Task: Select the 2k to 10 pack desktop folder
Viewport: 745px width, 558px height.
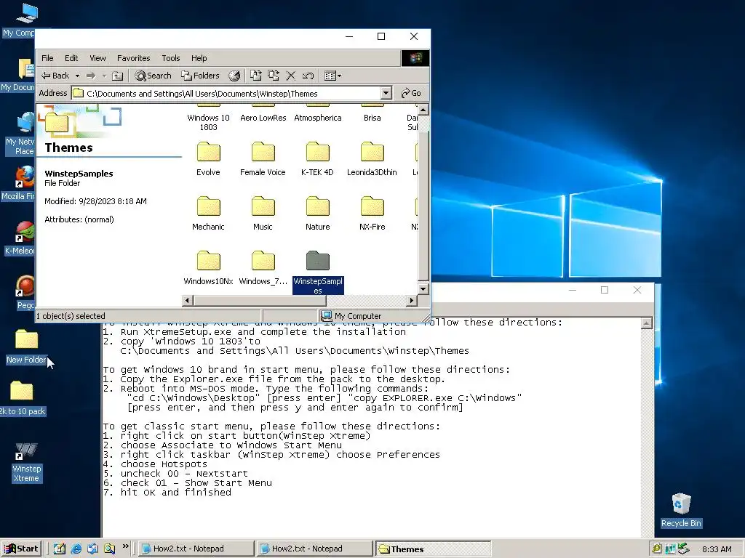Action: [x=22, y=398]
